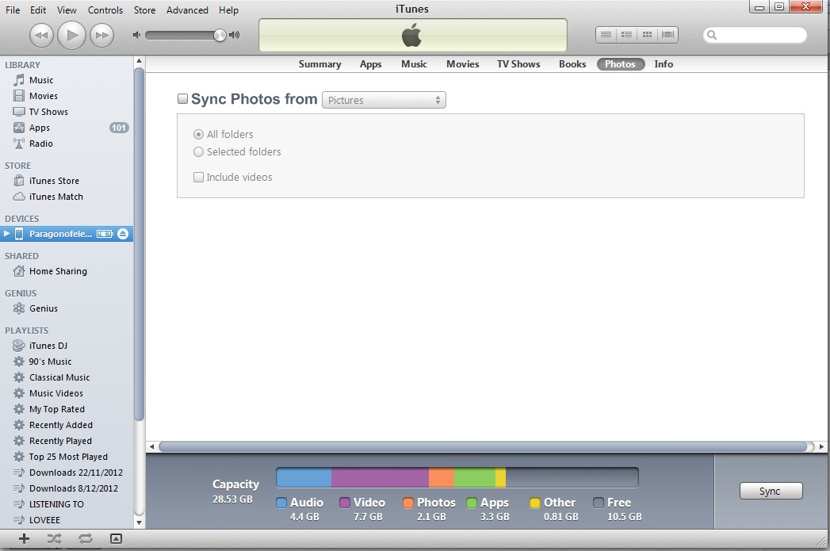Eject the Paragonofele device
Image resolution: width=830 pixels, height=551 pixels.
coord(123,234)
